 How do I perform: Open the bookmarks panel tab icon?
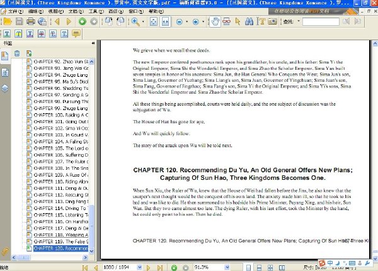pos(5,56)
